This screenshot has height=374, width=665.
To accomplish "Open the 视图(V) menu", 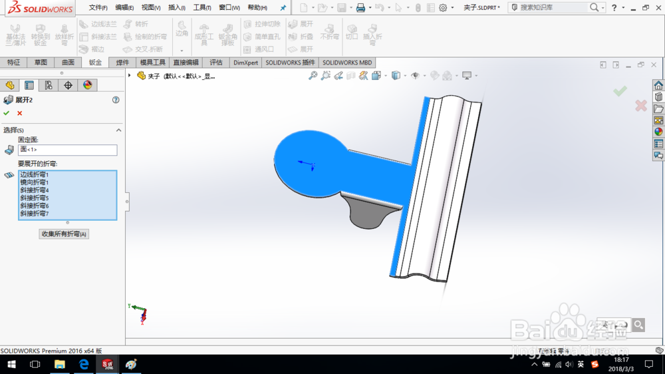I will click(150, 7).
